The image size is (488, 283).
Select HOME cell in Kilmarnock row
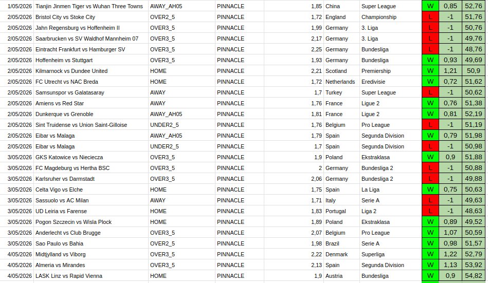[x=182, y=71]
